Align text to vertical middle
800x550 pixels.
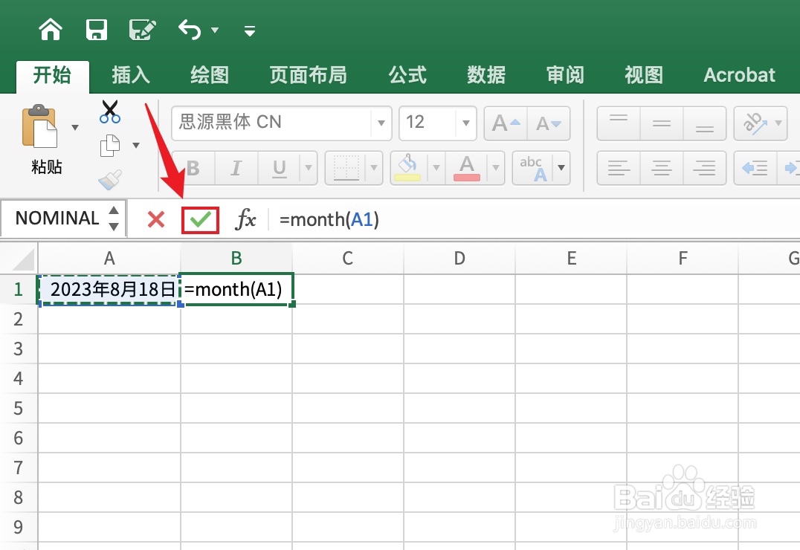[x=661, y=123]
